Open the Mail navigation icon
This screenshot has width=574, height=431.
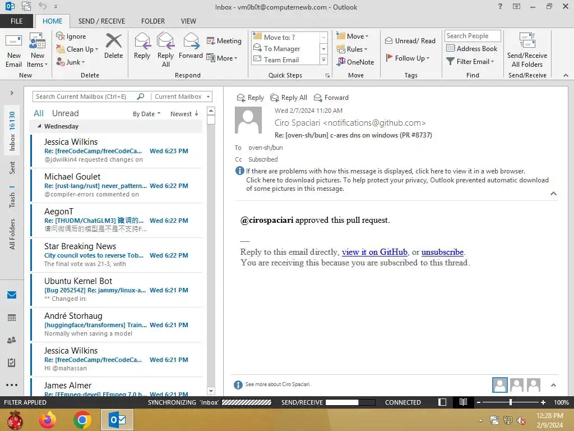click(12, 295)
